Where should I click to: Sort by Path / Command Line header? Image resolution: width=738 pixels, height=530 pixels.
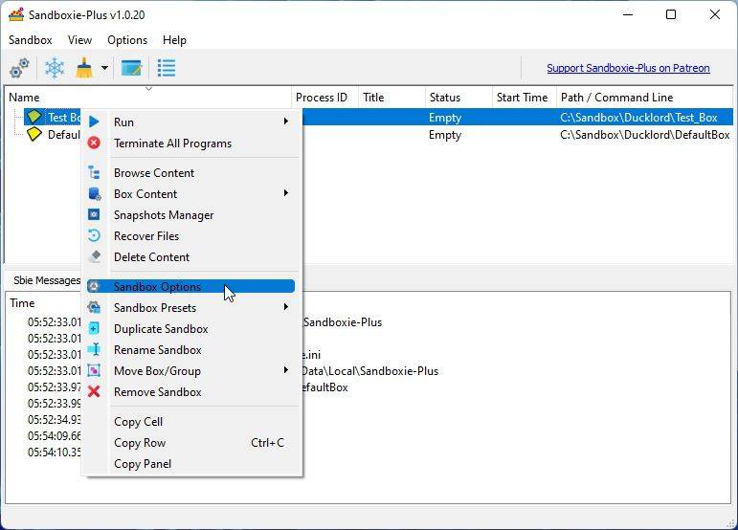click(644, 98)
